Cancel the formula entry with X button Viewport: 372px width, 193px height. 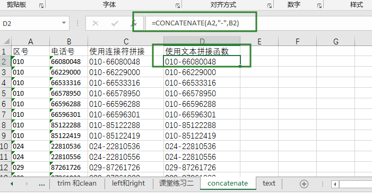click(x=96, y=23)
